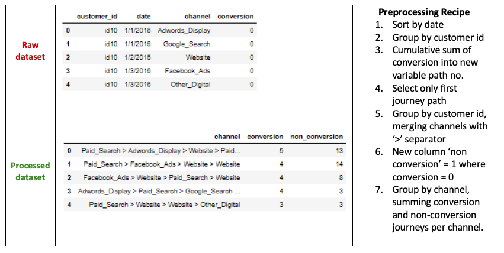Click the Facebook_Ads > Website > Paid_Search path

(x=161, y=177)
